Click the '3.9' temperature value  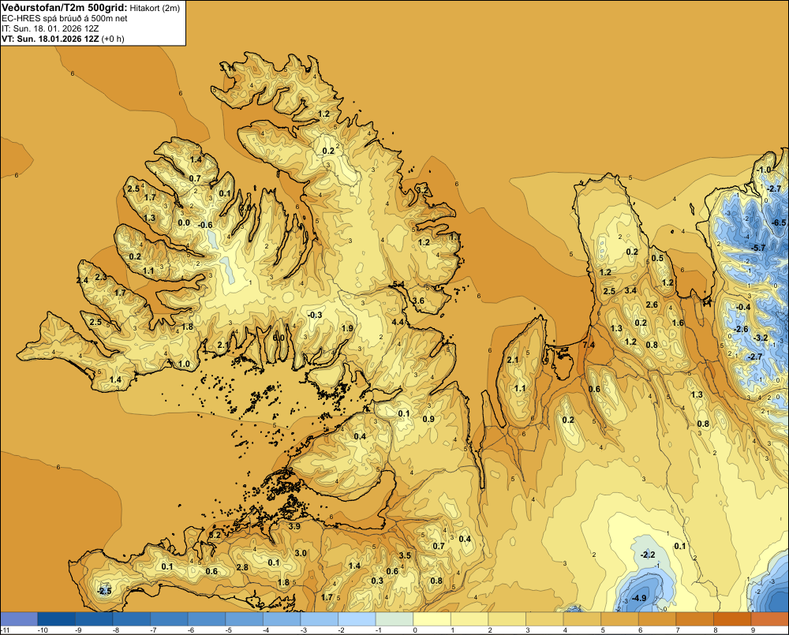pyautogui.click(x=294, y=526)
